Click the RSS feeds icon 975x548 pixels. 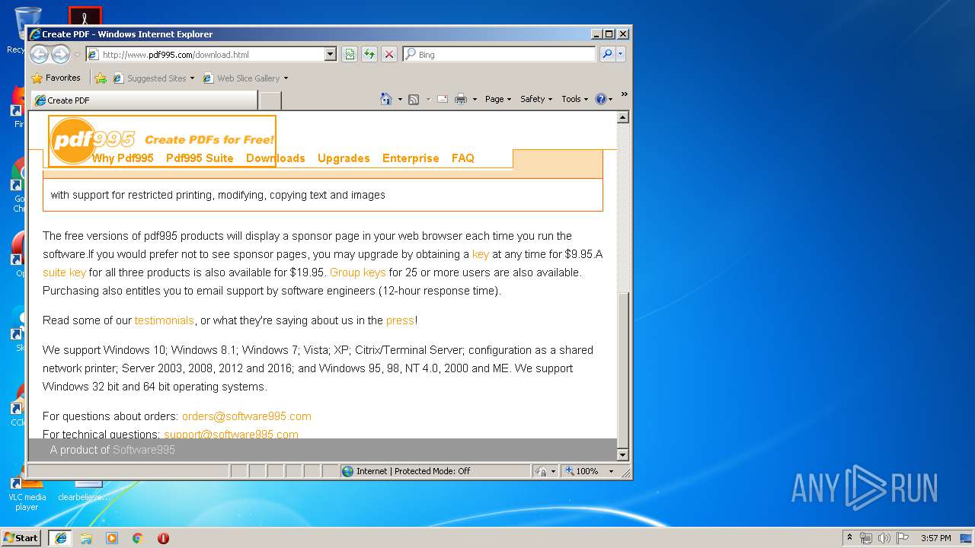click(x=414, y=99)
